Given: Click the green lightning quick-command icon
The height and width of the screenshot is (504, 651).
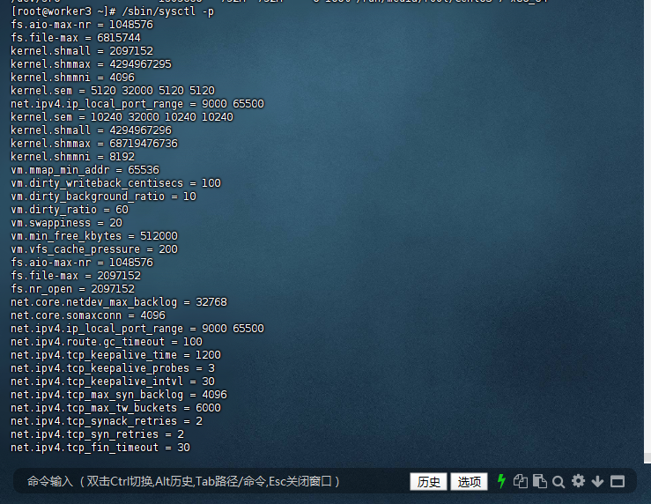Looking at the screenshot, I should click(x=501, y=481).
